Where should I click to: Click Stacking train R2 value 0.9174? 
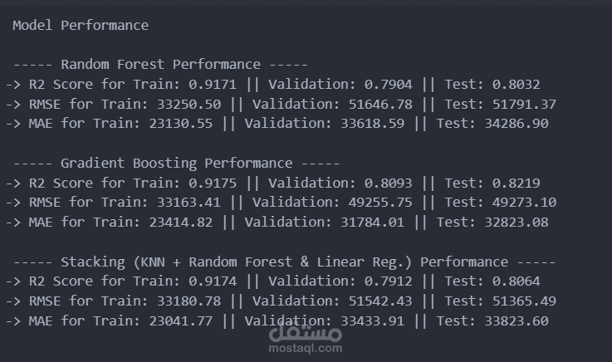(213, 281)
